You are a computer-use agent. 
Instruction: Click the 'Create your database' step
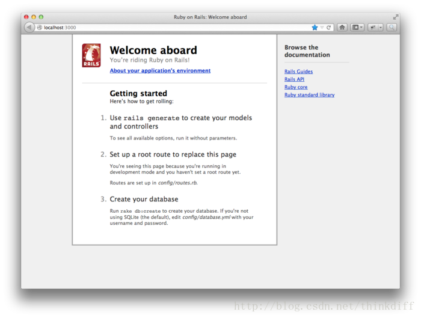(144, 199)
